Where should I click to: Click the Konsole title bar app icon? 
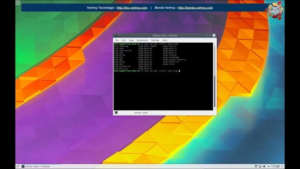point(116,36)
